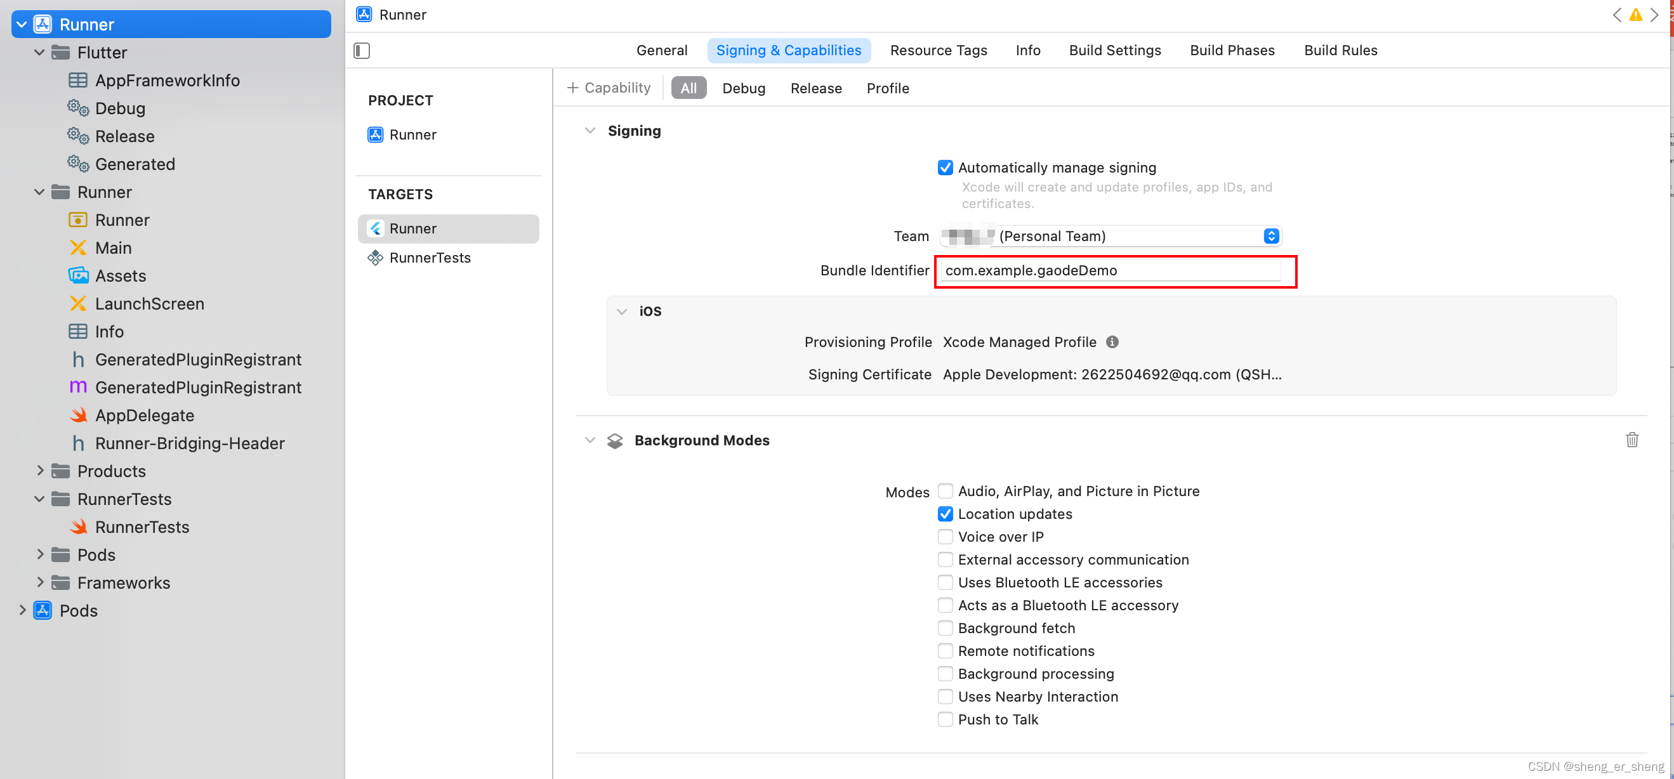
Task: Click the yellow warning triangle icon
Action: tap(1635, 15)
